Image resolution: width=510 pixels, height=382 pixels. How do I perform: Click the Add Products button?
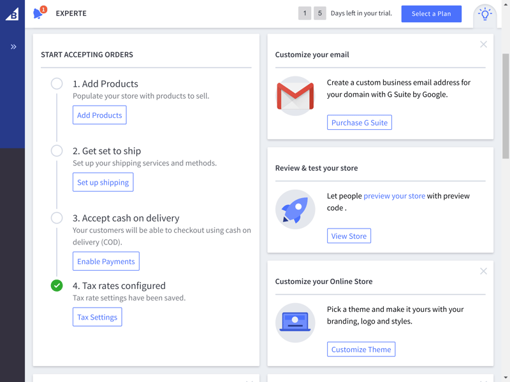click(99, 115)
